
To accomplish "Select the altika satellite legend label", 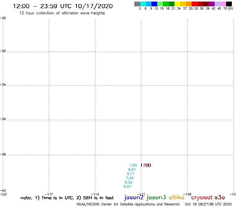I will pos(177,197).
